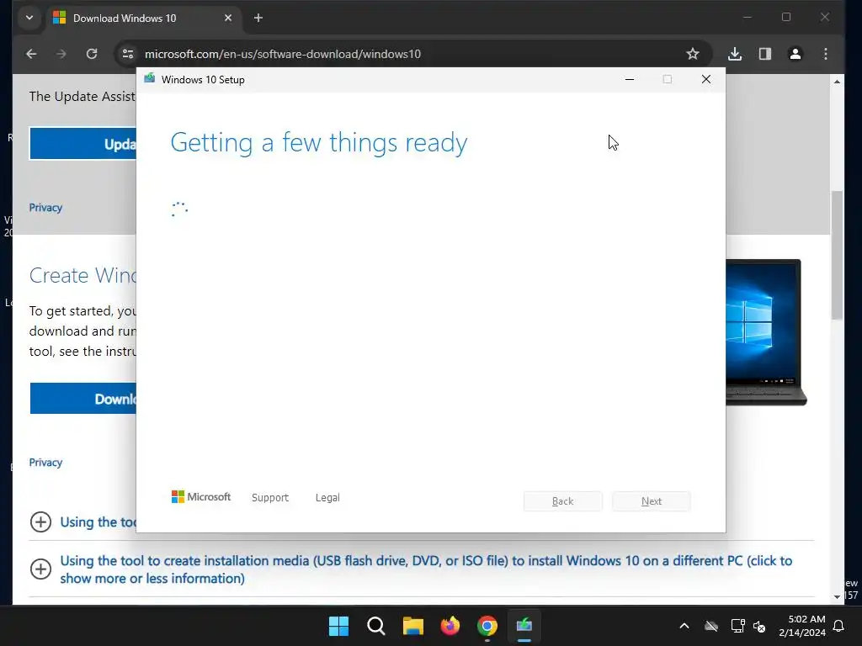Select Windows 10 Setup taskbar icon
The width and height of the screenshot is (862, 646).
coord(524,626)
